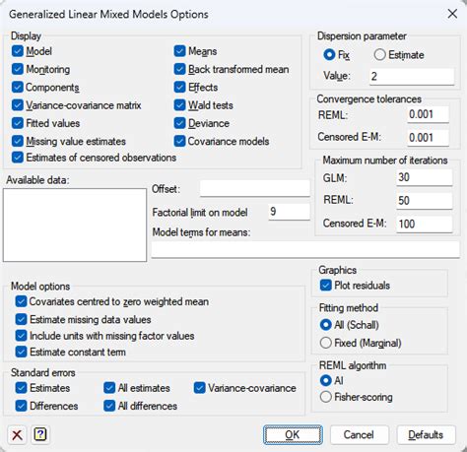Click the Model terms for means field
The height and width of the screenshot is (452, 467).
[x=305, y=249]
